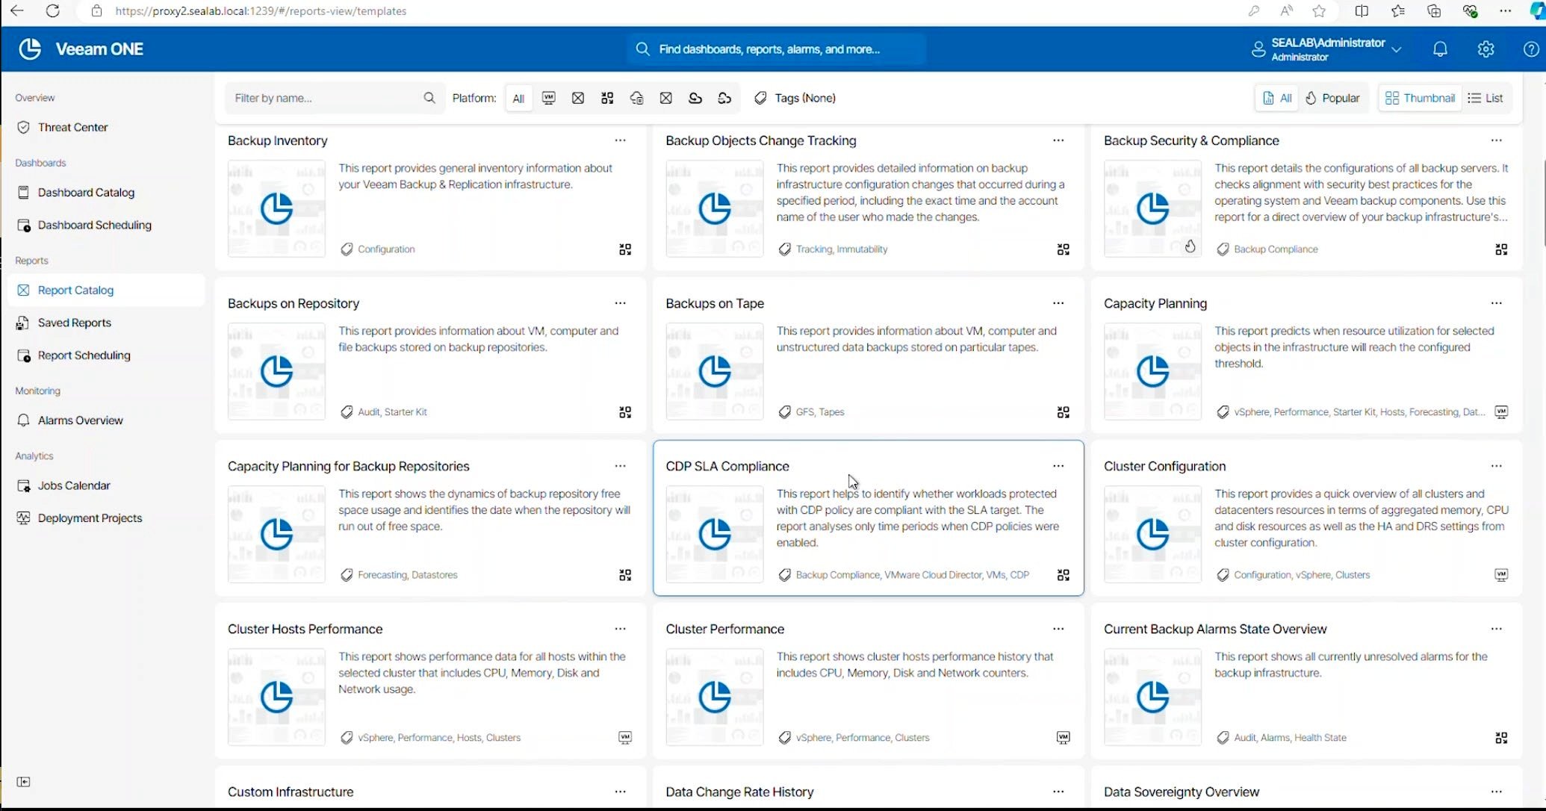
Task: Open the Jobs Calendar from the sidebar
Action: pos(73,485)
